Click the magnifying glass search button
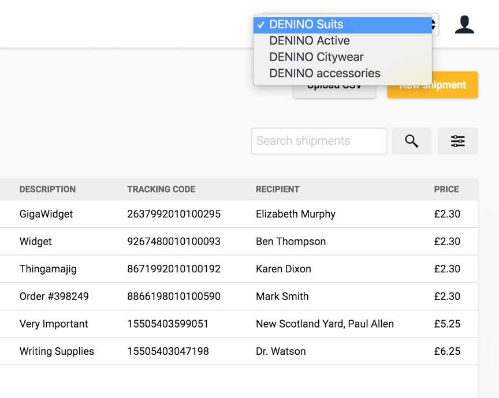Screen dimensions: 499x398 click(411, 141)
